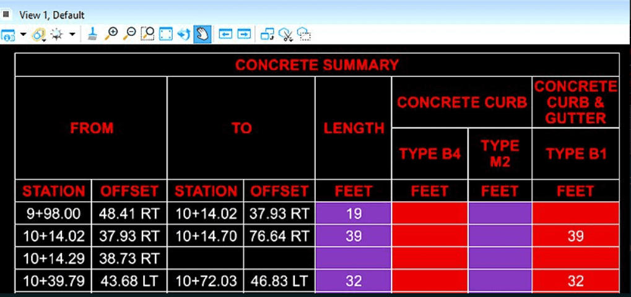The image size is (631, 297).
Task: Click the View 1 window control icon
Action: [x=6, y=14]
